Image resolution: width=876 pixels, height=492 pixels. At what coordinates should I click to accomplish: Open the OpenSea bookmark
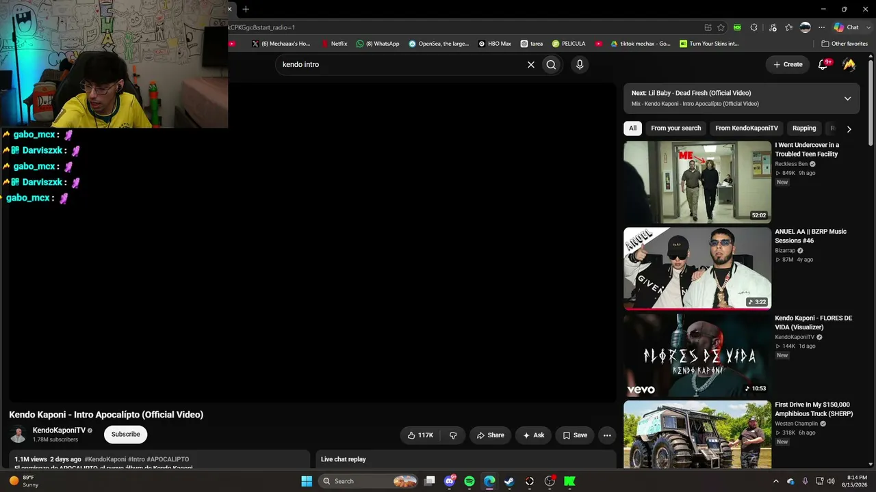tap(439, 44)
